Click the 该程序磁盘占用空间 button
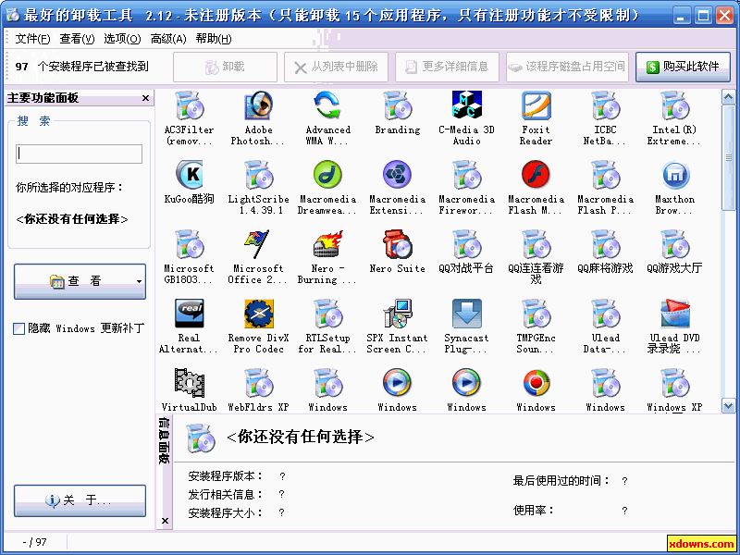The image size is (740, 555). [567, 67]
